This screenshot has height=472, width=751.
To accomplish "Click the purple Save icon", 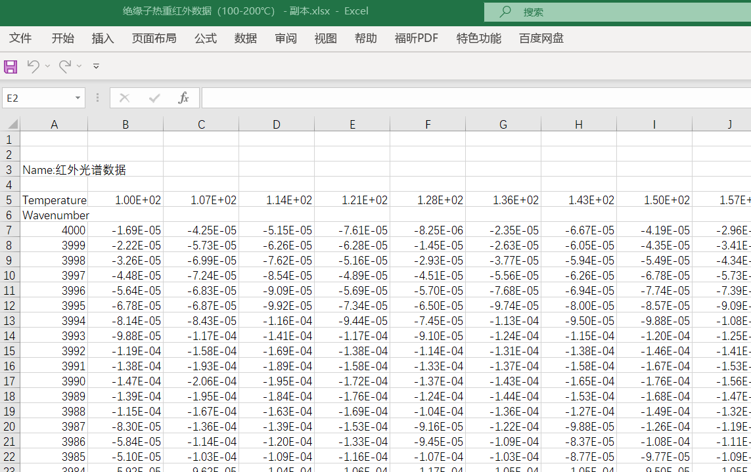I will pyautogui.click(x=11, y=66).
